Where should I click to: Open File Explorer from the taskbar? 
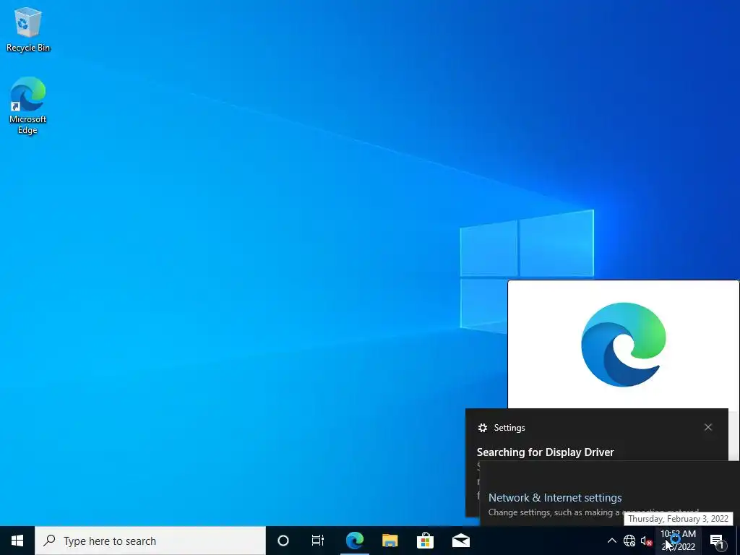[x=390, y=541]
